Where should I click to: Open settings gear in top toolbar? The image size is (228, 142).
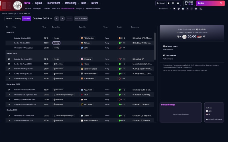(x=178, y=3)
